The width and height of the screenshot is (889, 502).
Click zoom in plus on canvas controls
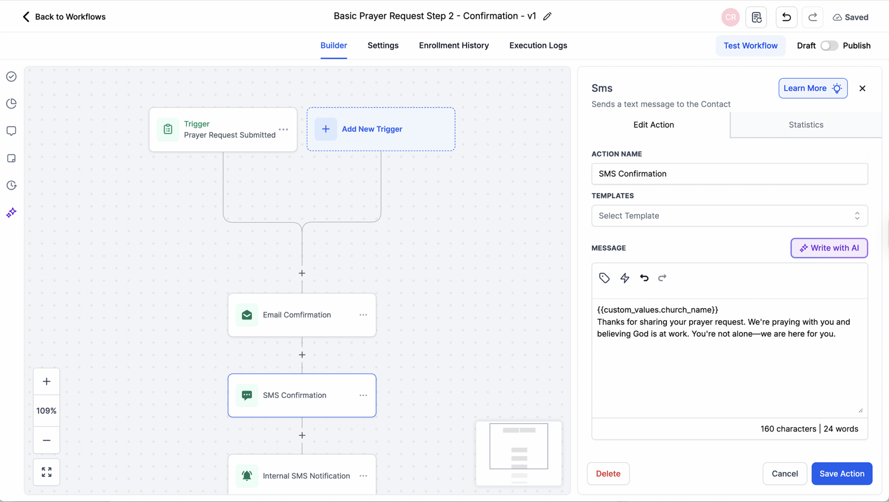(x=46, y=381)
